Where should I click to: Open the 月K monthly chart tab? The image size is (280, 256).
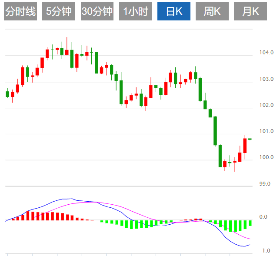pos(250,11)
